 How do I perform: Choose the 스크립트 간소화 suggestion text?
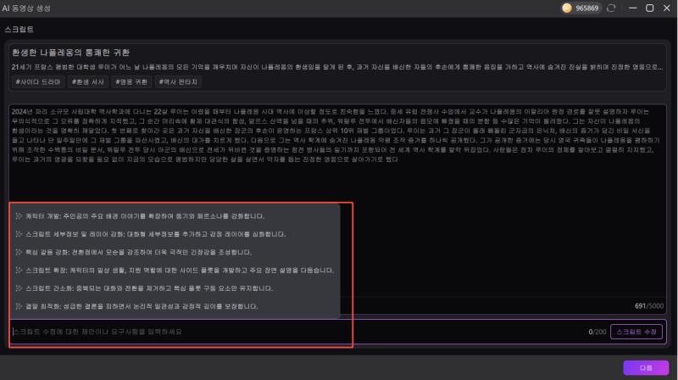[149, 288]
